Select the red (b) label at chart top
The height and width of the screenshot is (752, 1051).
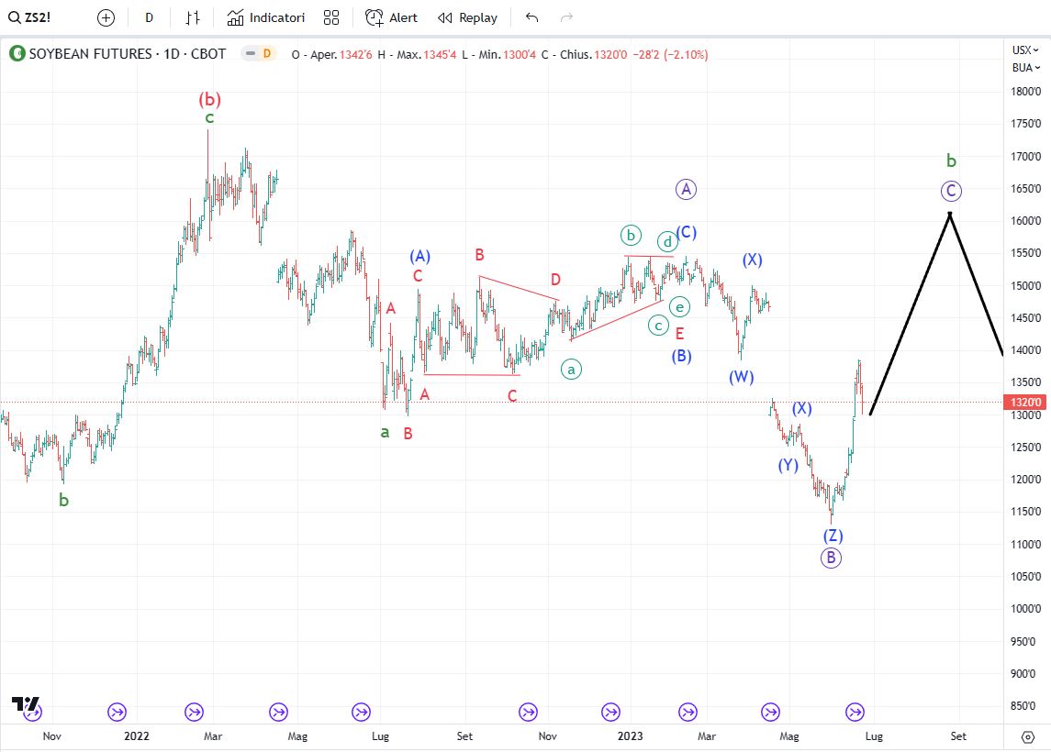click(x=210, y=100)
